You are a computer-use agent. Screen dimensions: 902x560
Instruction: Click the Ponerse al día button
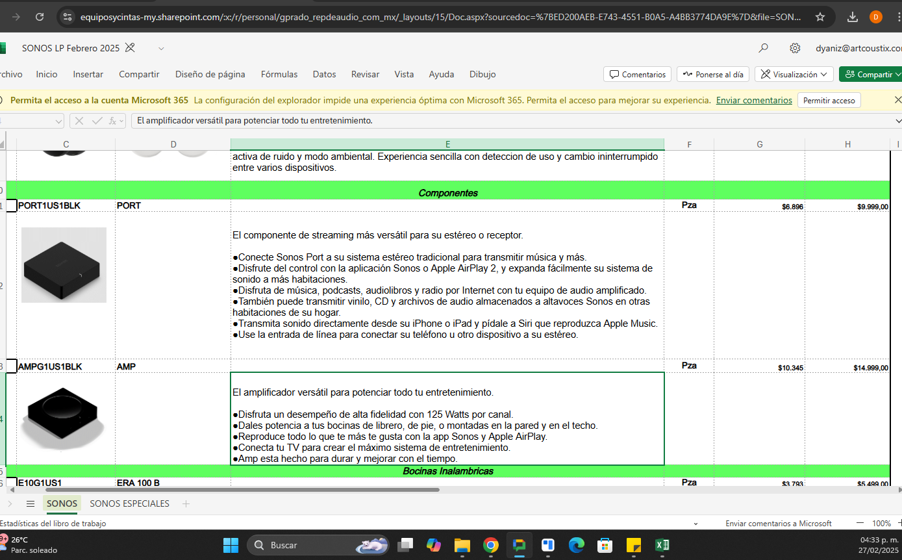click(x=712, y=74)
